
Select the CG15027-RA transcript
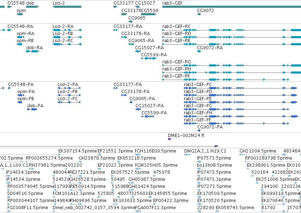click(x=150, y=48)
